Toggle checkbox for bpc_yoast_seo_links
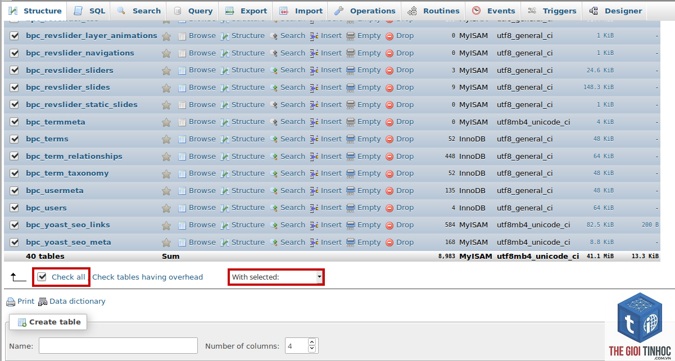 (15, 225)
